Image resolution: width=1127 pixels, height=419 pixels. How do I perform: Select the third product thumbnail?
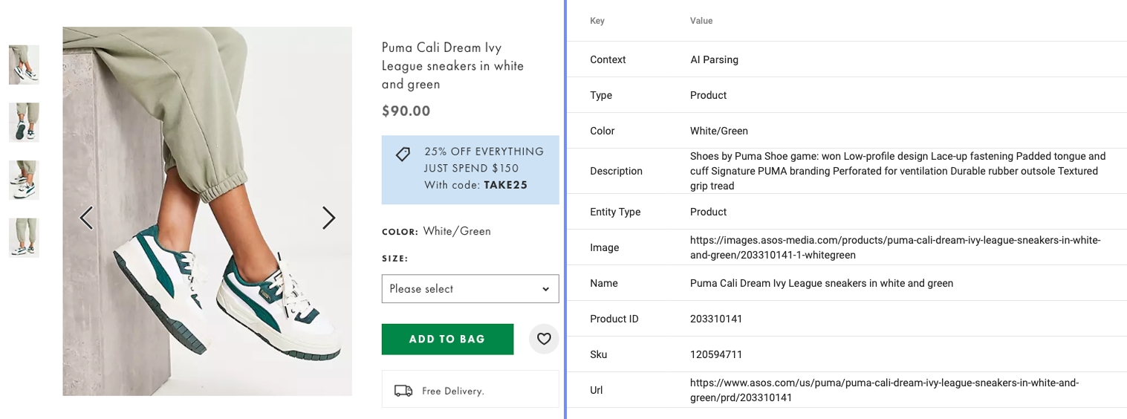[x=24, y=180]
